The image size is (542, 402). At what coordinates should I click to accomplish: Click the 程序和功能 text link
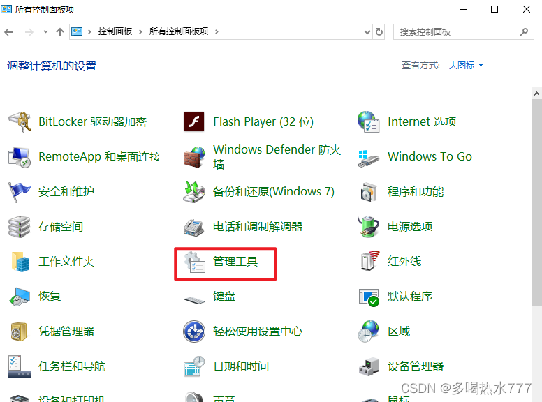[416, 192]
